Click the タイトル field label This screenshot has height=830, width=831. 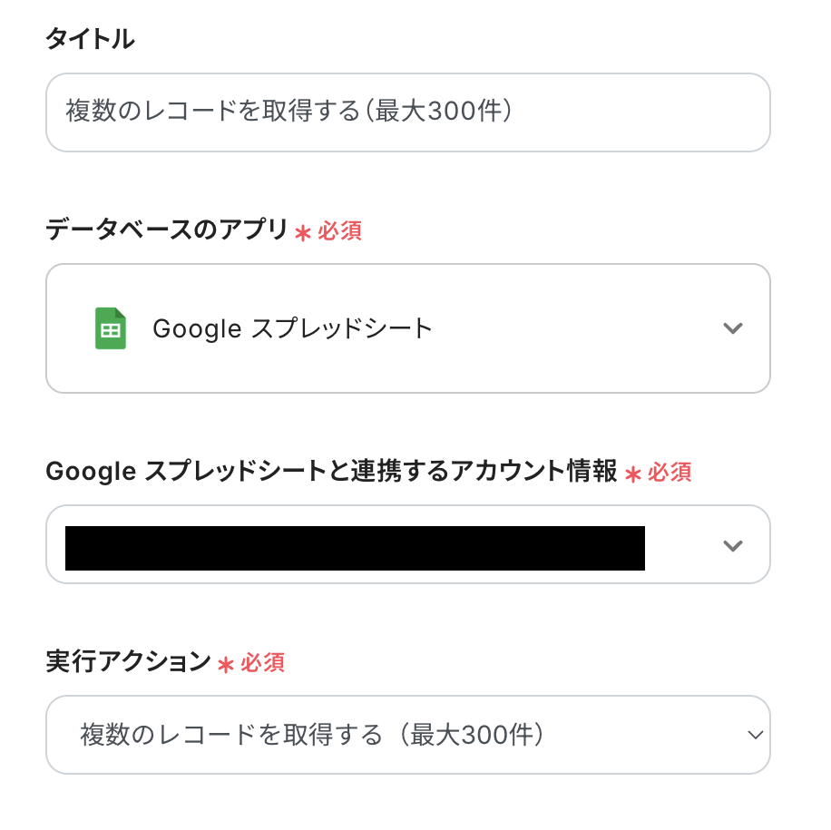click(x=90, y=39)
